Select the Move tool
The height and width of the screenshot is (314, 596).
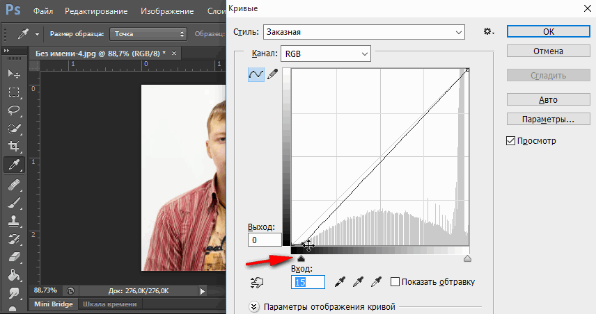click(13, 74)
